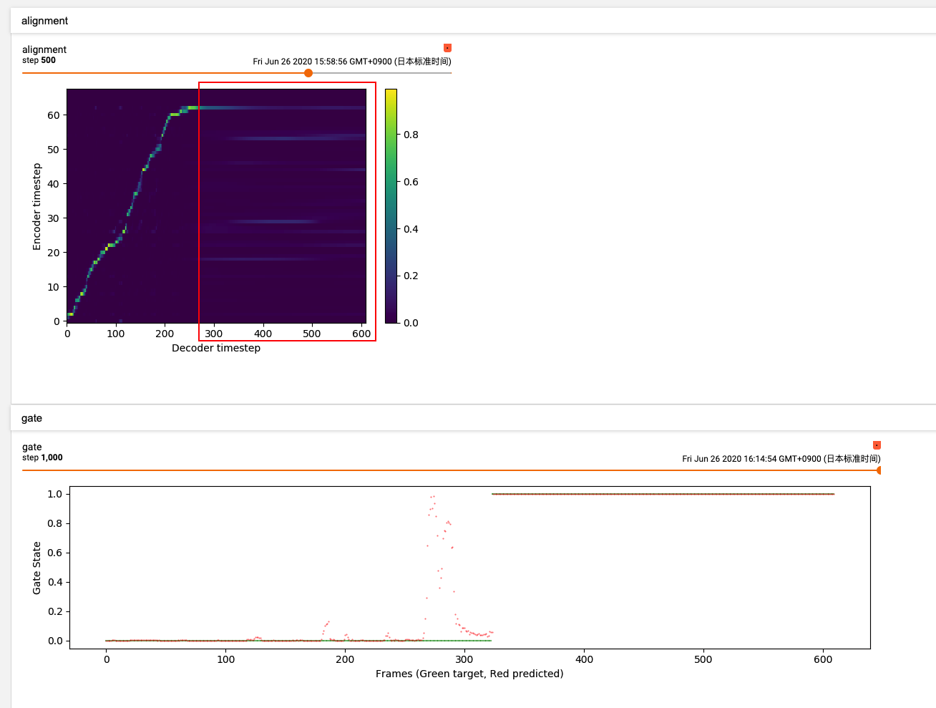Click the orange handle at the gate slider end
This screenshot has height=708, width=936.
click(879, 470)
